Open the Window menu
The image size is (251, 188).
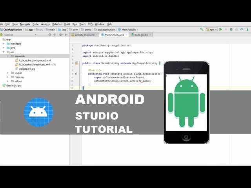point(100,24)
